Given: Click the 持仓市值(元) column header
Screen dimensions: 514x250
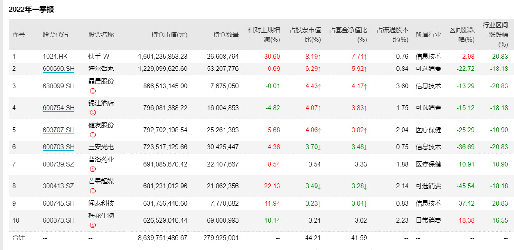Looking at the screenshot, I should click(x=169, y=35).
